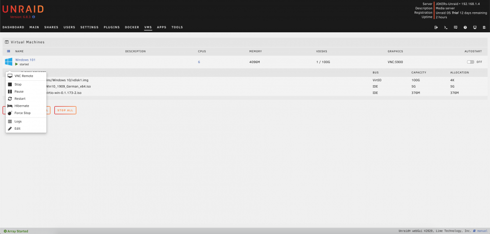The image size is (490, 234).
Task: Open the USERS tab
Action: (x=70, y=27)
